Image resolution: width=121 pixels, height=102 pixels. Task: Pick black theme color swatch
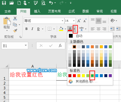[74, 47]
